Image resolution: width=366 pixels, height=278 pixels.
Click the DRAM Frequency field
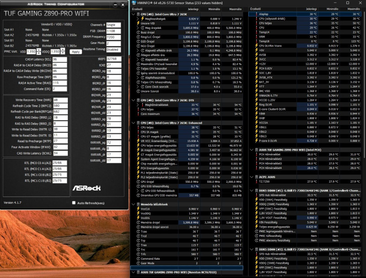[113, 37]
